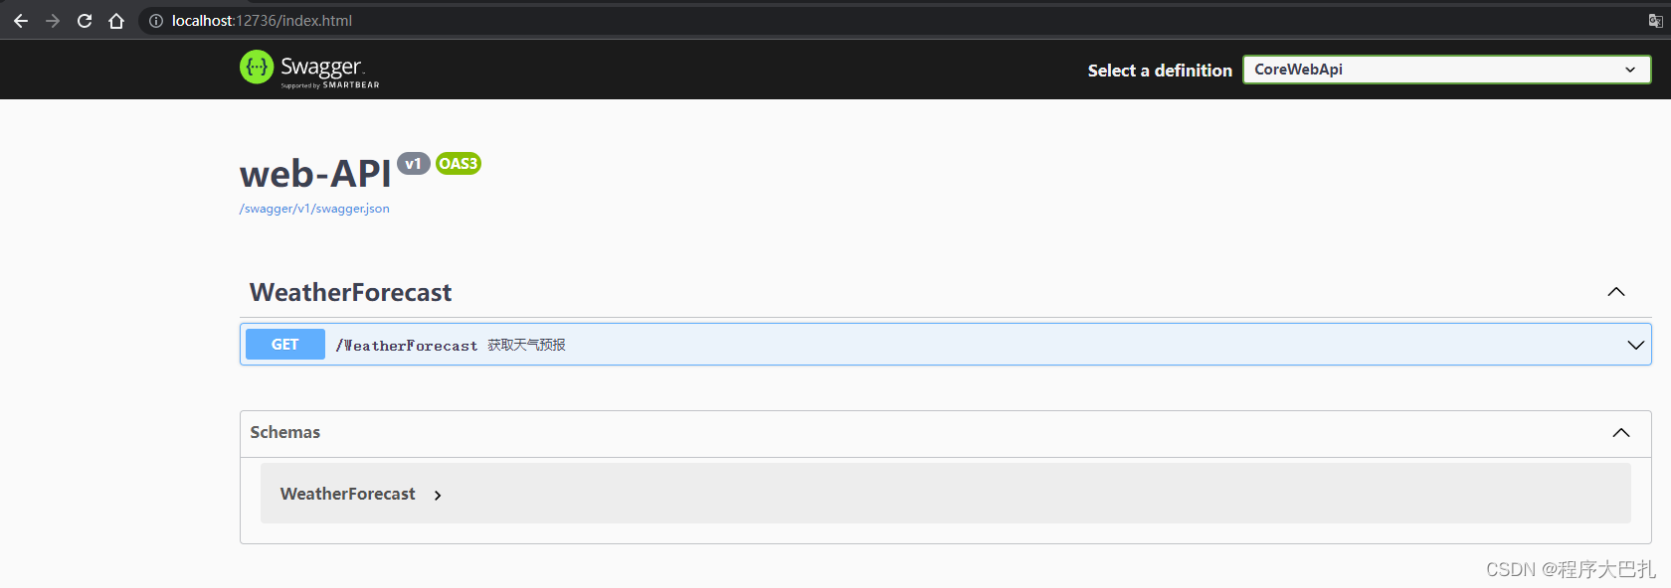Click the v1 version badge

[x=414, y=164]
